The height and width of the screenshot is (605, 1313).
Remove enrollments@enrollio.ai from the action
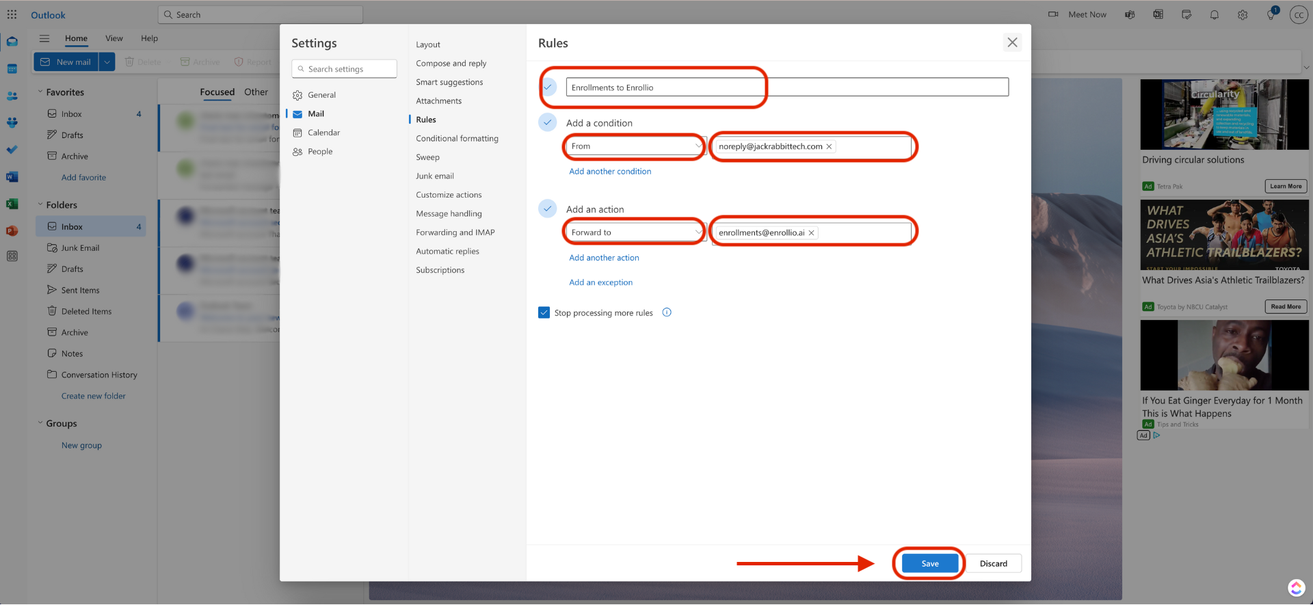pos(811,233)
